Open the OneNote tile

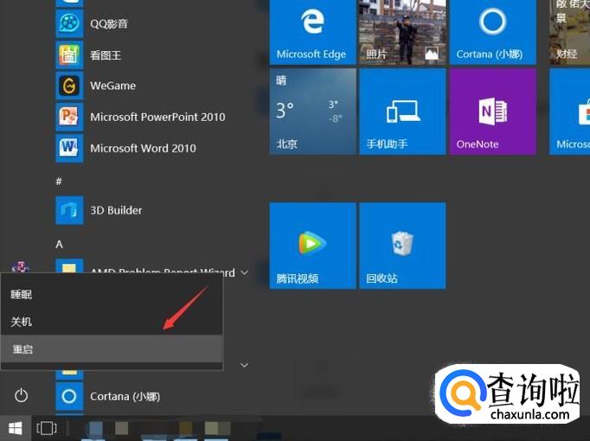click(492, 112)
